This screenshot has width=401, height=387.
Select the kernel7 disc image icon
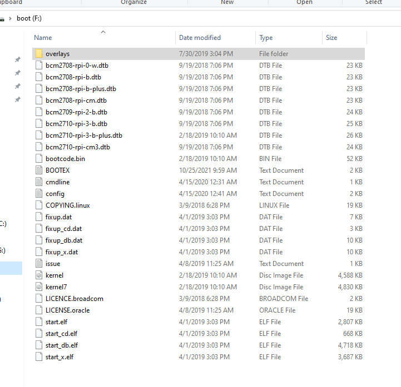[x=38, y=287]
